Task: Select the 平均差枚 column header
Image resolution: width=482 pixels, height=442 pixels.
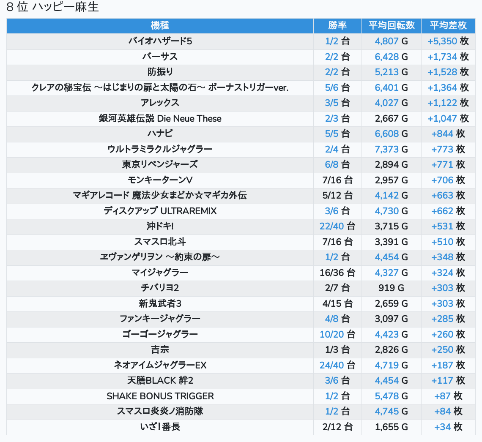Action: [448, 25]
